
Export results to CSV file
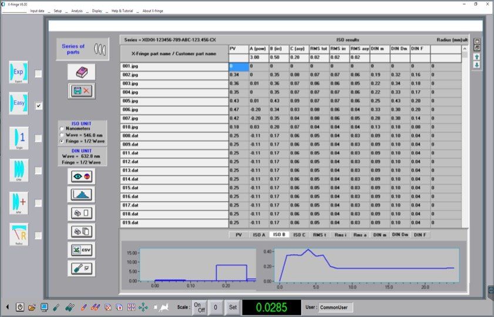(x=81, y=249)
